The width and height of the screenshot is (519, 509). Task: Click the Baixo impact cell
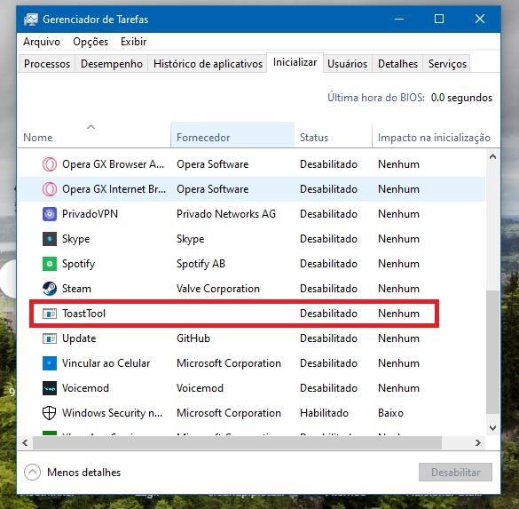click(x=390, y=413)
